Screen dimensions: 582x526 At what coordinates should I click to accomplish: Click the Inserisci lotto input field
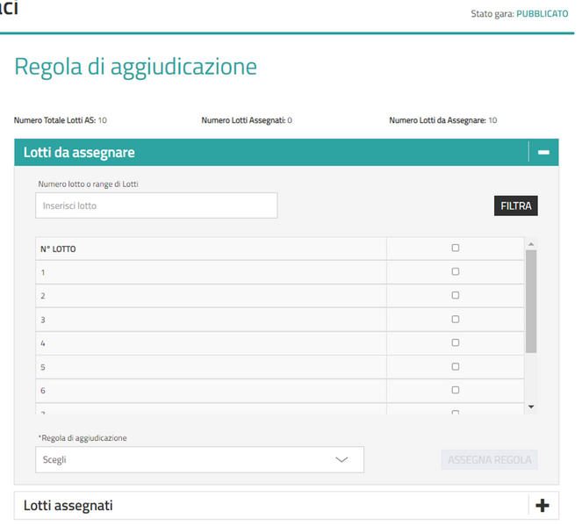(156, 205)
